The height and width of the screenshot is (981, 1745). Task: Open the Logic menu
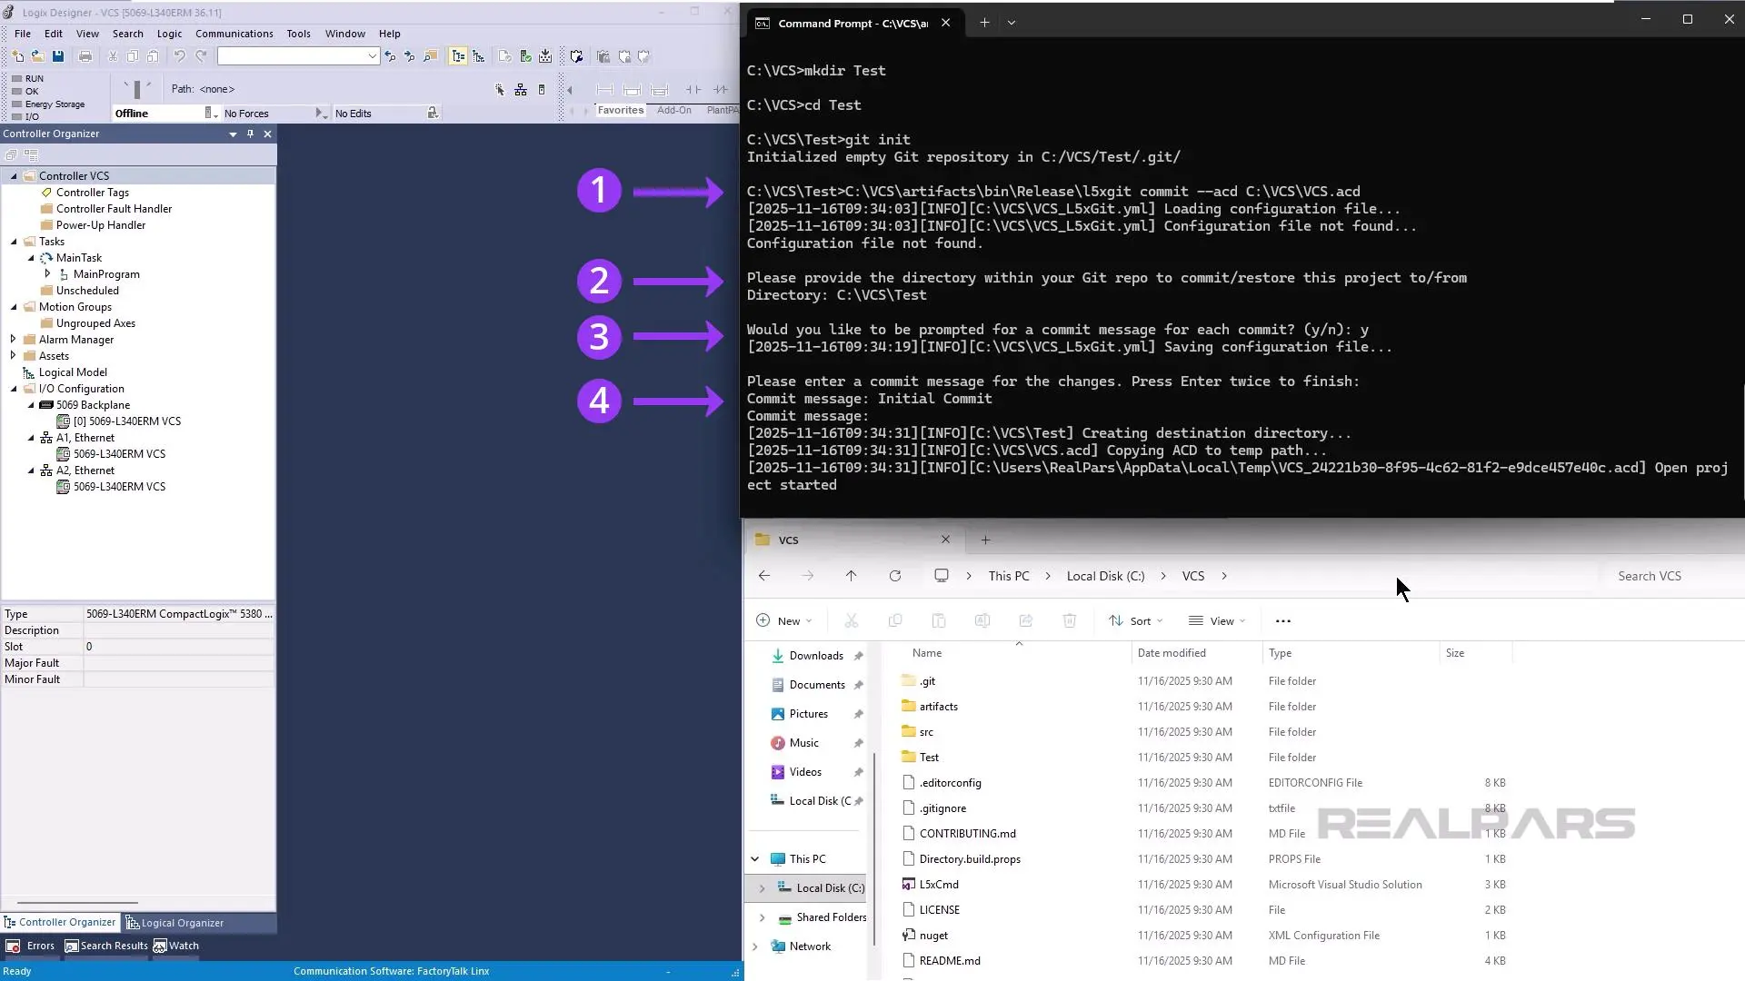click(168, 34)
